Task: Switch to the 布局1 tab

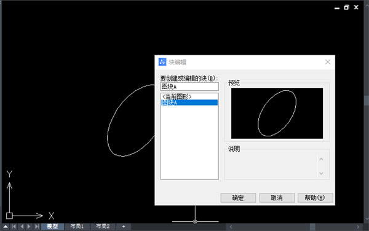Action: 77,227
